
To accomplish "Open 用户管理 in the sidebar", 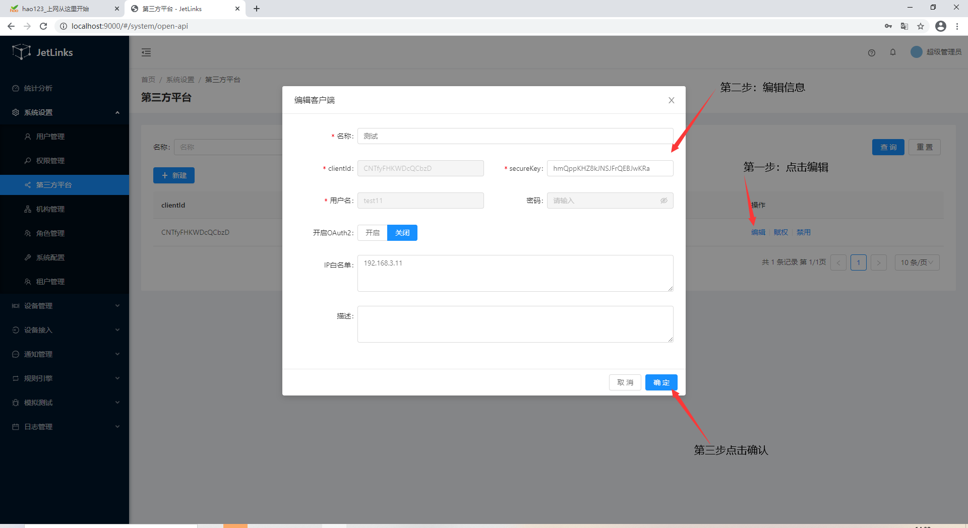I will click(x=65, y=137).
